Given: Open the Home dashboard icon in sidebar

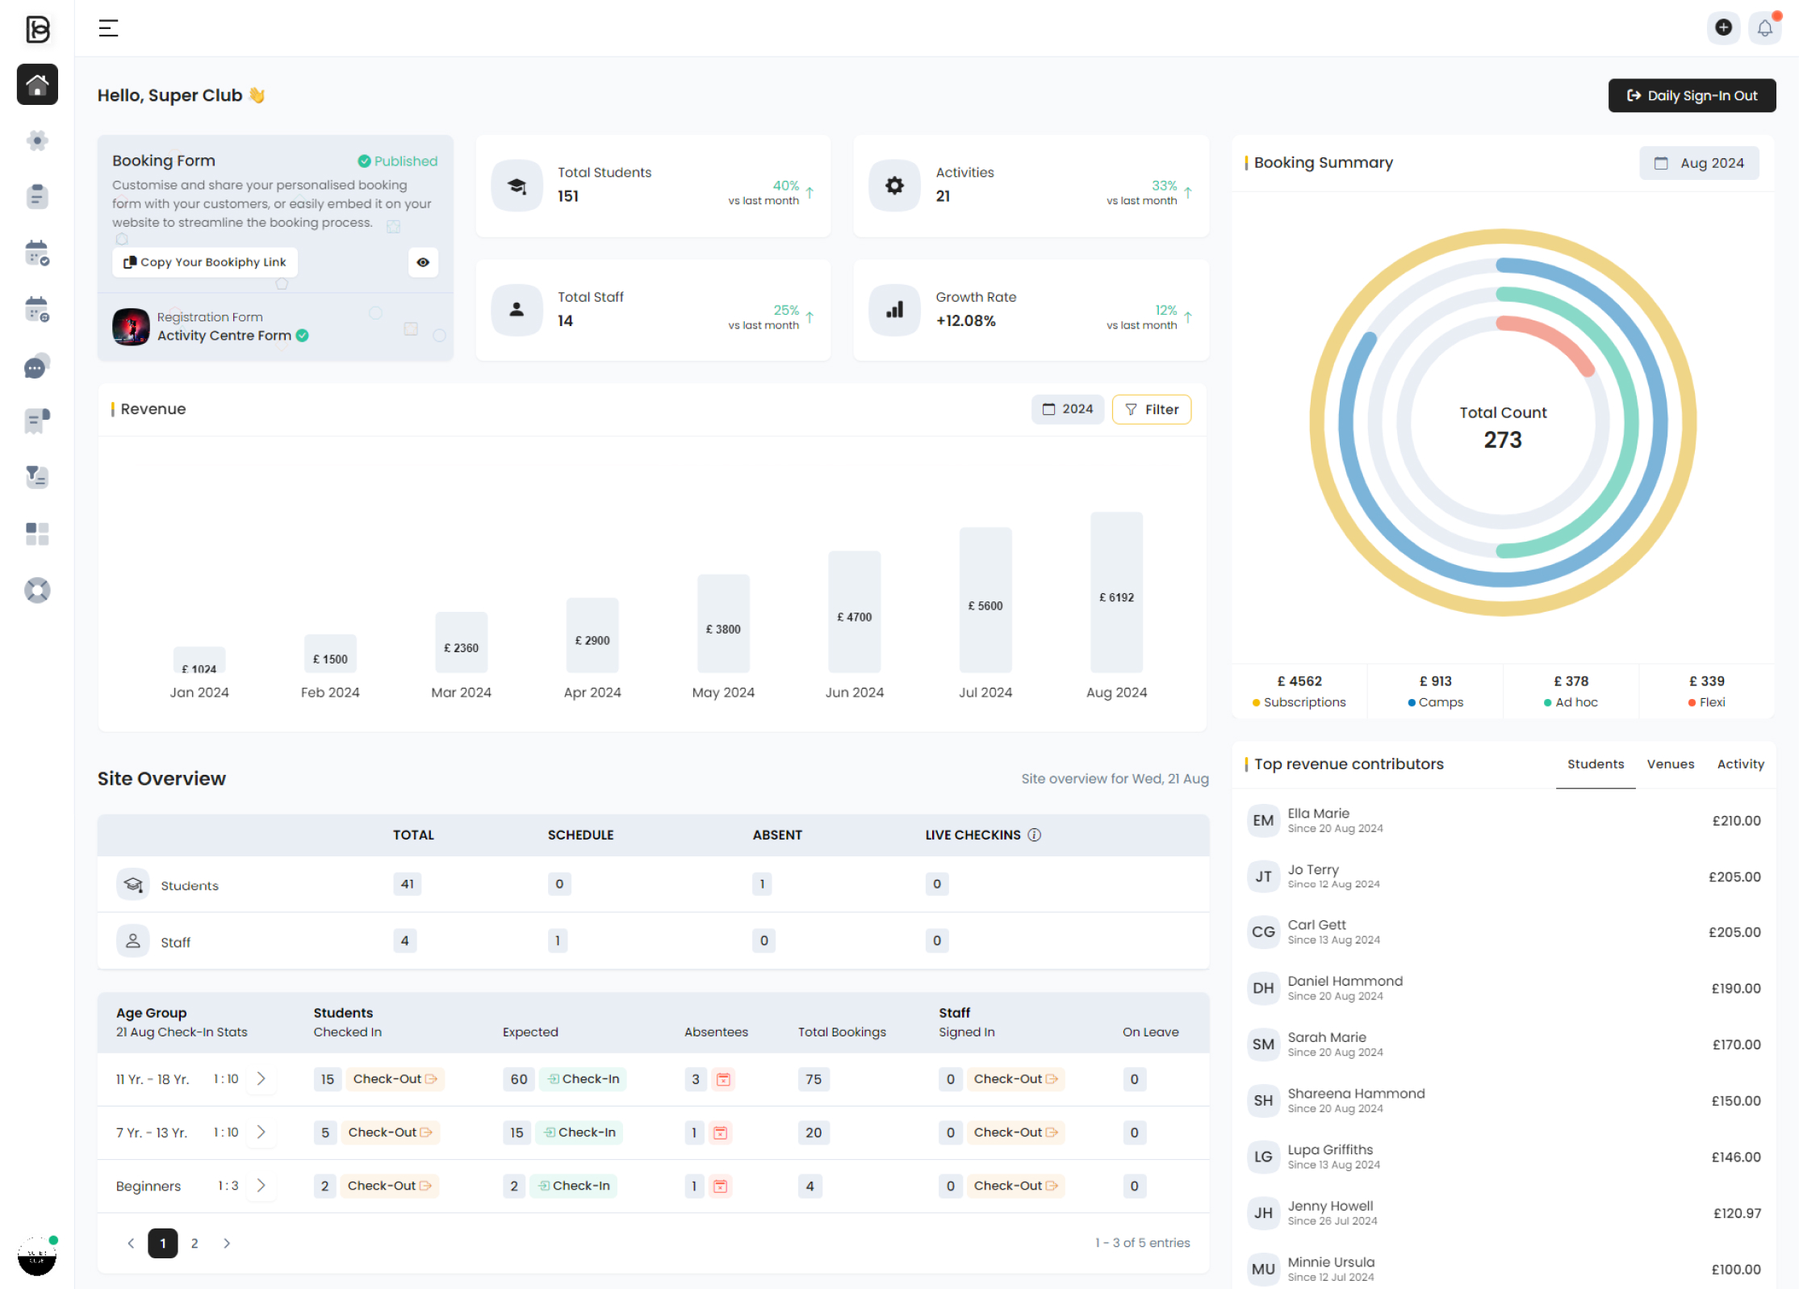Looking at the screenshot, I should 37,84.
